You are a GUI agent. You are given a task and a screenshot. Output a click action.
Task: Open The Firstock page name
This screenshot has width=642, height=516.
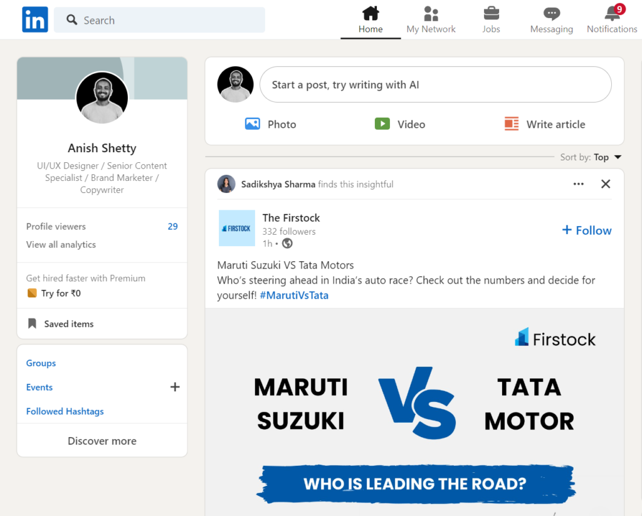coord(291,218)
